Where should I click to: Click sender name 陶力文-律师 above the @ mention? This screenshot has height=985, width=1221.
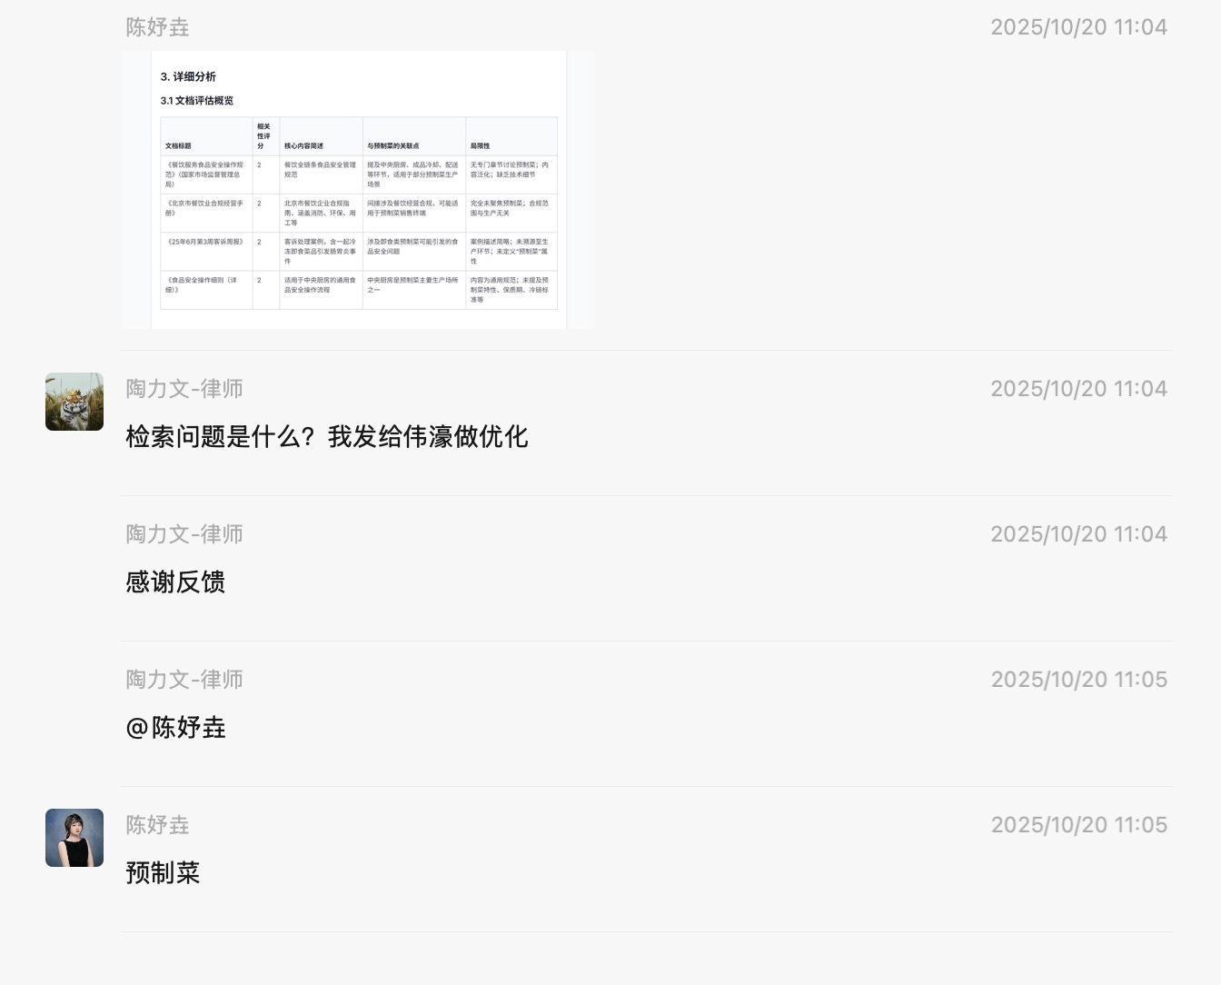tap(184, 680)
